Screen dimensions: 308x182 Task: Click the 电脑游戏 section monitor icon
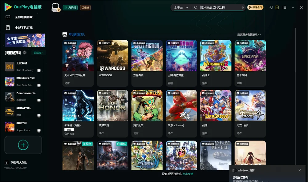pyautogui.click(x=65, y=34)
